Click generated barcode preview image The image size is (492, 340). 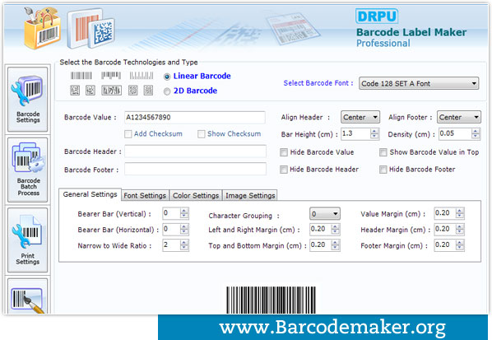[272, 300]
